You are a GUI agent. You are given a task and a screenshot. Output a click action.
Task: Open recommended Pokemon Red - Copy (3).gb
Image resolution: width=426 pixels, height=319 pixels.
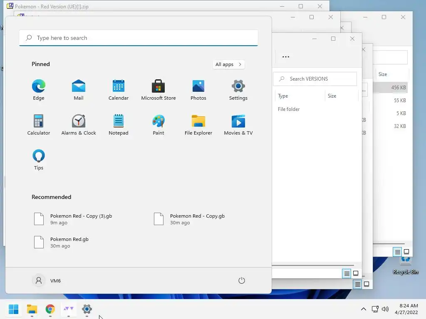click(73, 219)
